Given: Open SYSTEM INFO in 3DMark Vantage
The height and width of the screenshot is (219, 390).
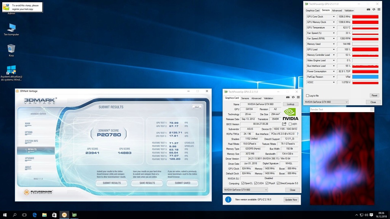Looking at the screenshot, I should (x=31, y=141).
